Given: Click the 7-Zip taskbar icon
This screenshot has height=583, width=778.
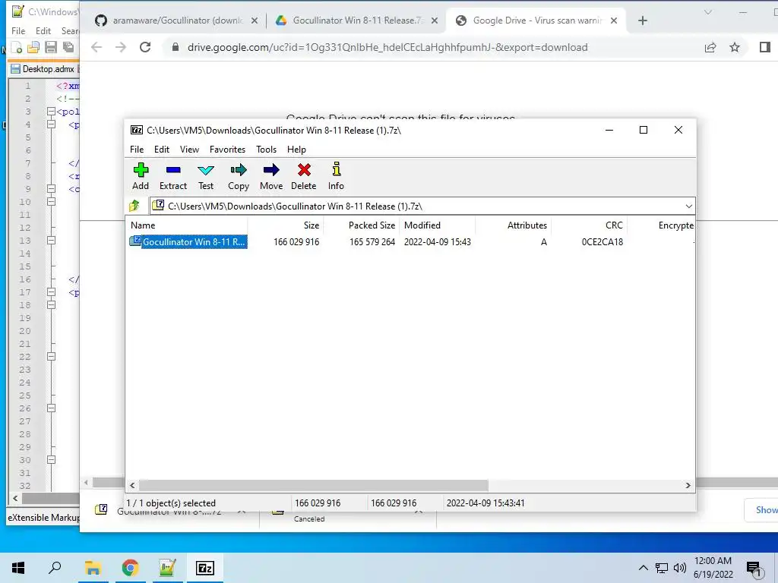Looking at the screenshot, I should [x=205, y=568].
